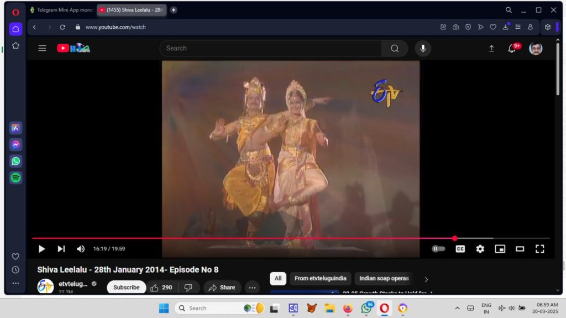The width and height of the screenshot is (566, 318).
Task: Enter fullscreen mode
Action: coord(539,249)
